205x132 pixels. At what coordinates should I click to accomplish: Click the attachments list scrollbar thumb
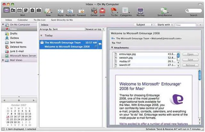178,55
